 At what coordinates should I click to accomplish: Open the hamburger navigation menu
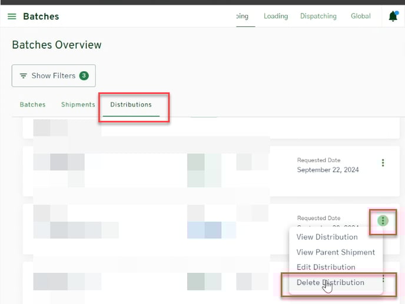click(x=12, y=16)
